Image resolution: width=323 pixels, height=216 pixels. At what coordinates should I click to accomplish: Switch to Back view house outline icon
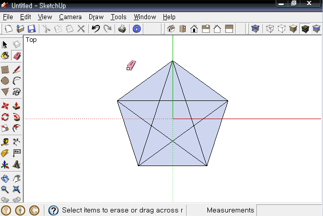click(217, 29)
